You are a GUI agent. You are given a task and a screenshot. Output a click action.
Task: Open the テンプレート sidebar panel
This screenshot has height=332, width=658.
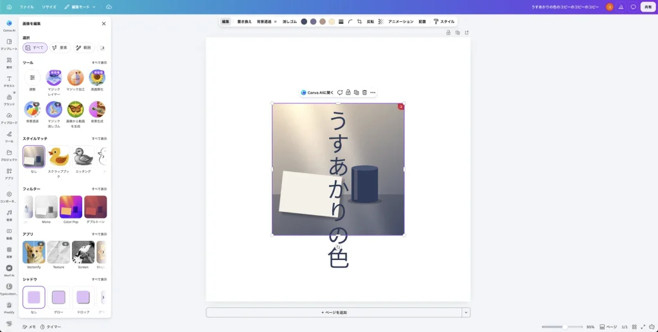click(9, 44)
